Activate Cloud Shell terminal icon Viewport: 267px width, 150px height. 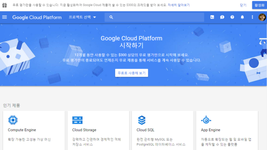212,17
